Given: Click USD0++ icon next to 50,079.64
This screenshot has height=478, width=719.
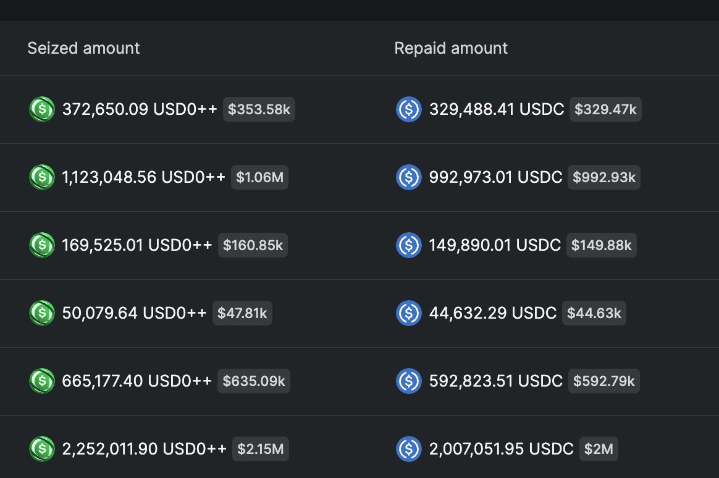Looking at the screenshot, I should [42, 313].
